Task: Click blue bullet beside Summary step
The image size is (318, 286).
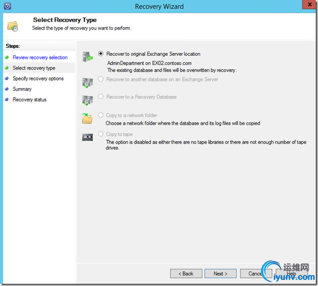Action: (7, 89)
